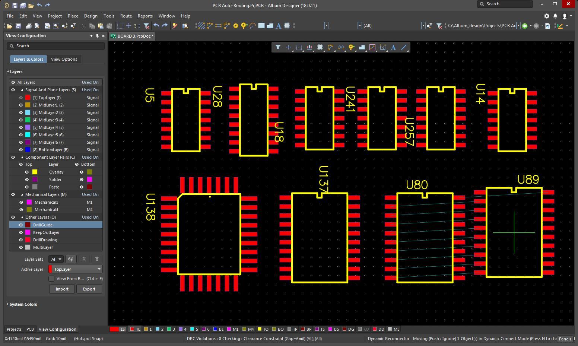Toggle visibility of MidLayer3 (4)
This screenshot has height=346, width=578.
(x=21, y=120)
